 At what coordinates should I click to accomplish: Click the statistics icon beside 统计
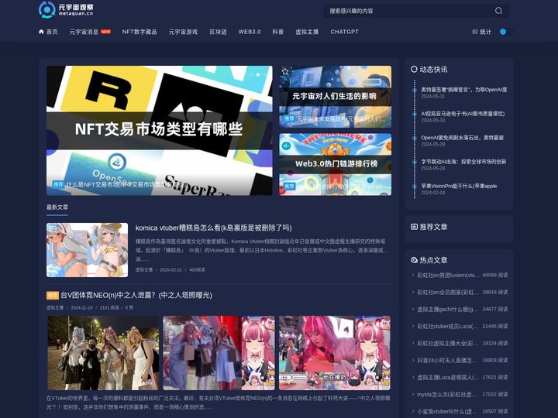click(x=475, y=32)
